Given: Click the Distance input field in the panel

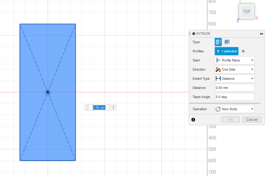Looking at the screenshot, I should point(235,88).
